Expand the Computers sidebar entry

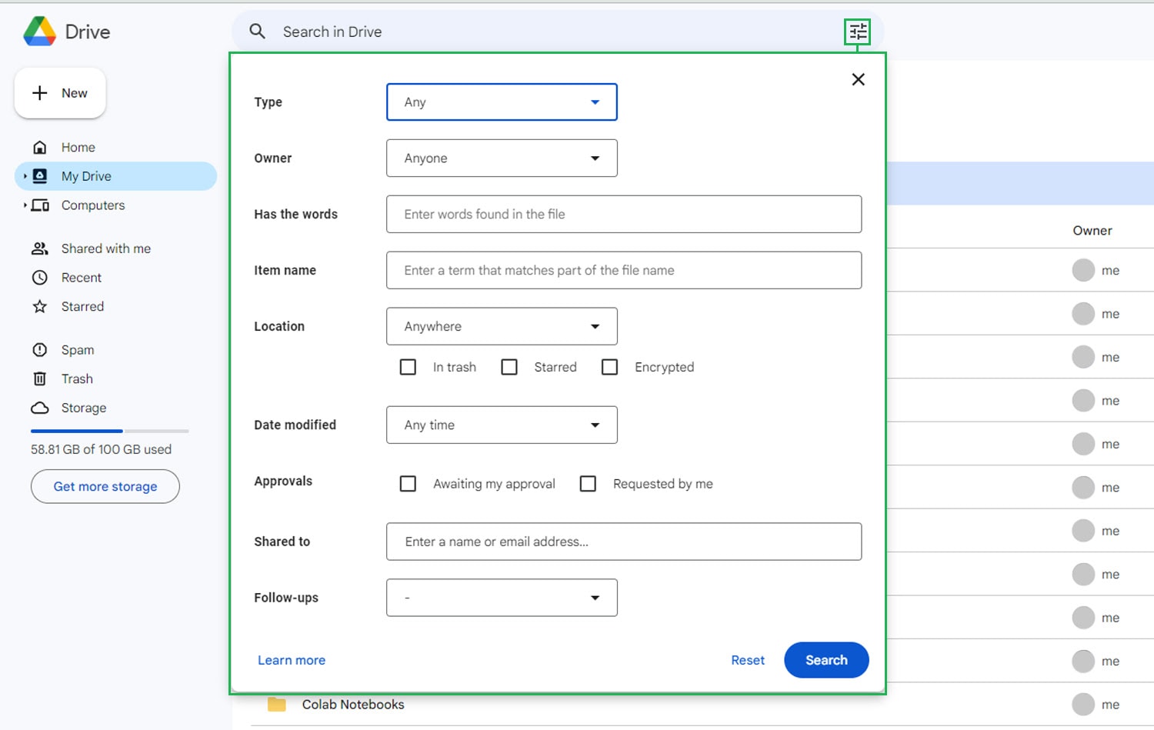25,205
